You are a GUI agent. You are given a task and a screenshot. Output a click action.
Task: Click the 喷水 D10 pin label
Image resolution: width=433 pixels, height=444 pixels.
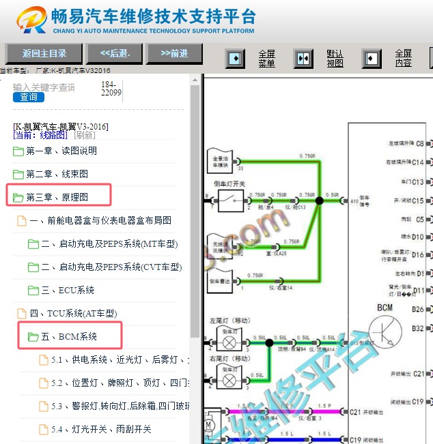[x=413, y=237]
